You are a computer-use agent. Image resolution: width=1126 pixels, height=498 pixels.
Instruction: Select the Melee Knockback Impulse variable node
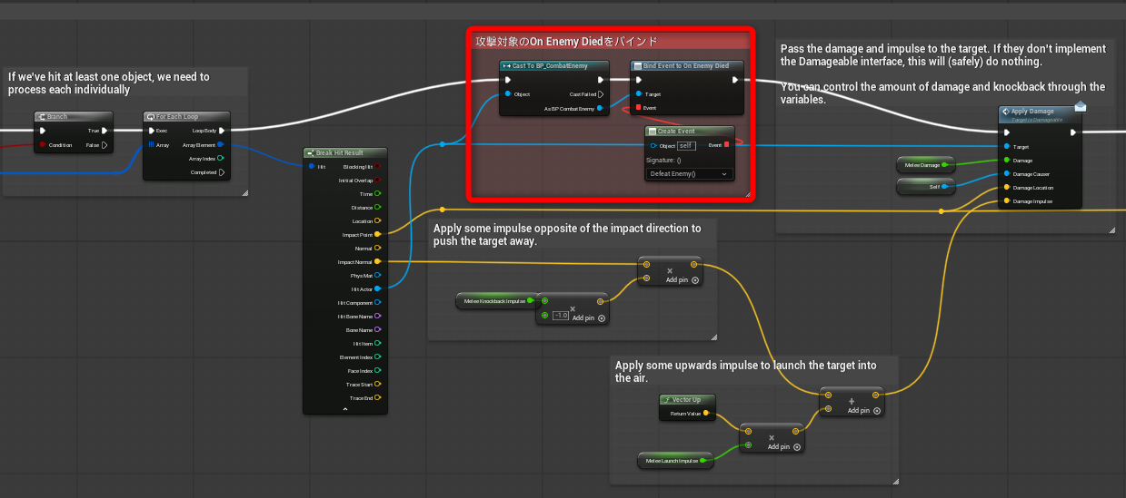coord(496,300)
